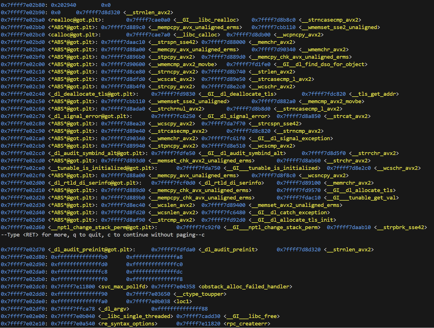Viewport: 434px width, 328px height.
Task: Select the __memcmp_avx2_movbe symbol
Action: 331,101
